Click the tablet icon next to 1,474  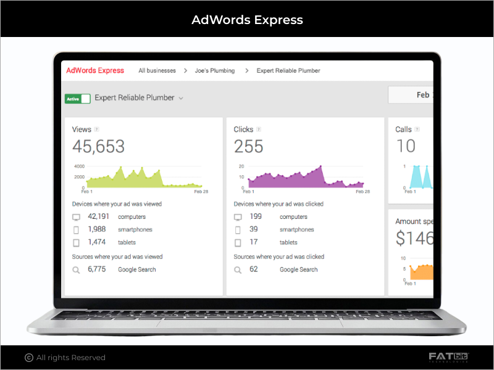point(76,243)
